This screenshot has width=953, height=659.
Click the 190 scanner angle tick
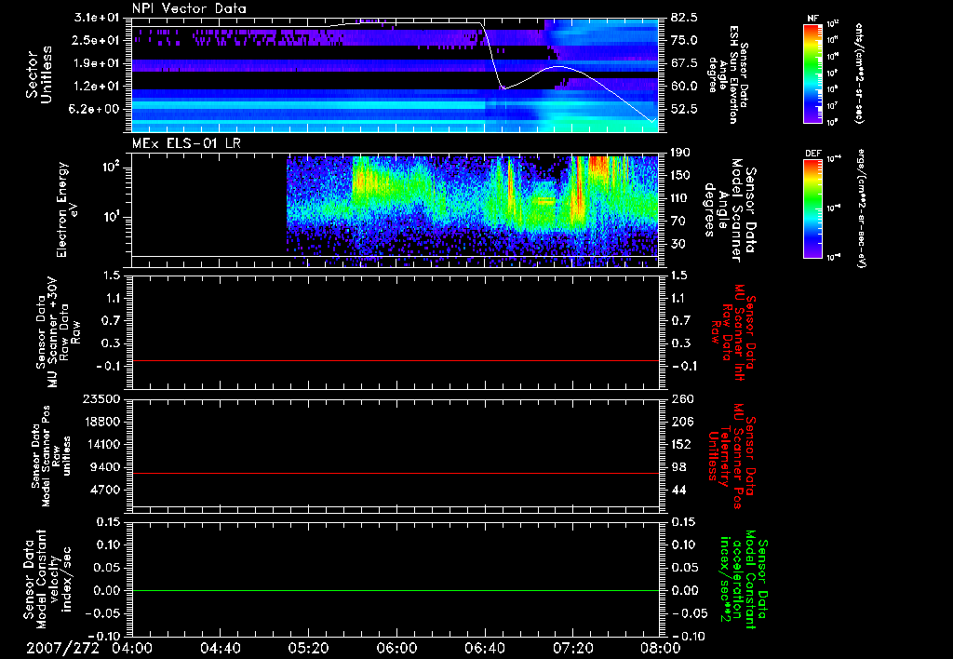click(x=681, y=153)
